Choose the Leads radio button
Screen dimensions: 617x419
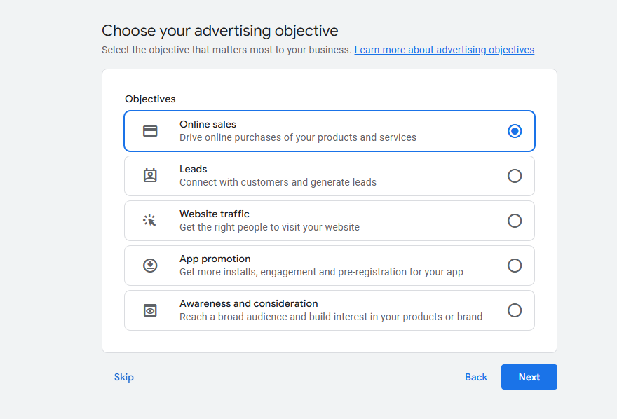tap(515, 176)
